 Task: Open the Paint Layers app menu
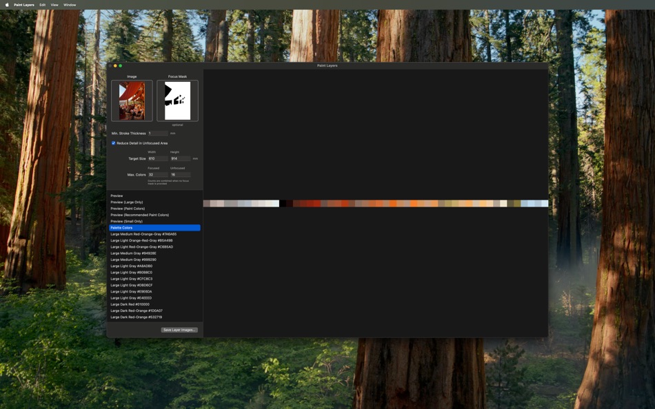point(24,5)
